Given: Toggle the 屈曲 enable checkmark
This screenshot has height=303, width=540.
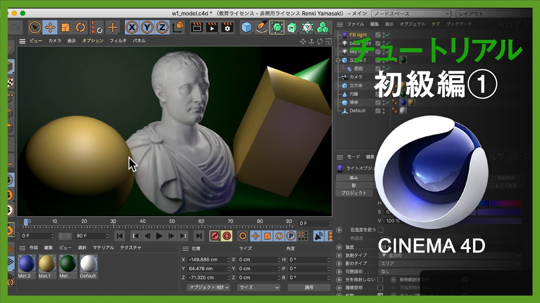Looking at the screenshot, I should point(387,69).
